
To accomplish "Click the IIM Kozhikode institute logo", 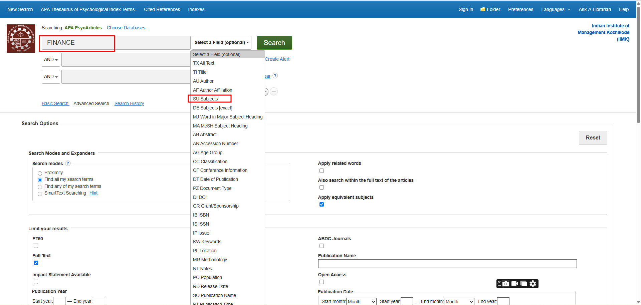I will [x=21, y=38].
